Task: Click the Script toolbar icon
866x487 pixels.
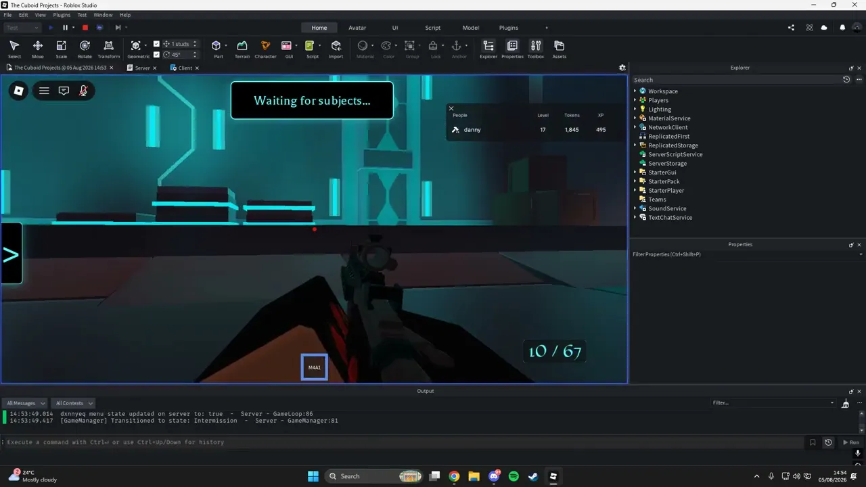Action: pyautogui.click(x=310, y=46)
